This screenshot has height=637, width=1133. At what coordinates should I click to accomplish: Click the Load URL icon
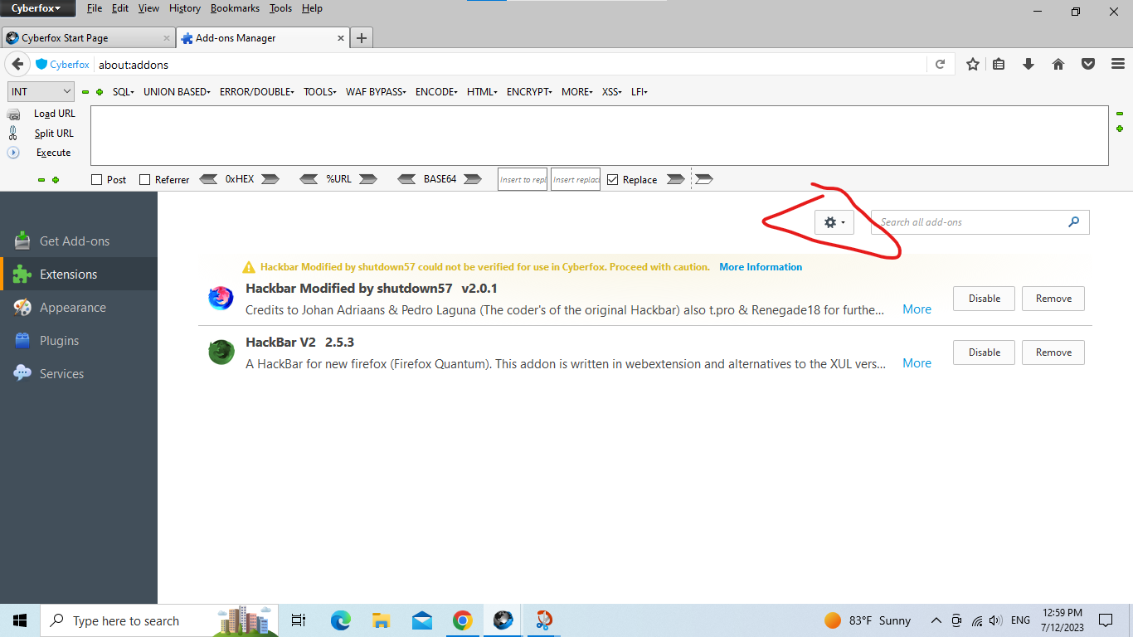coord(13,114)
